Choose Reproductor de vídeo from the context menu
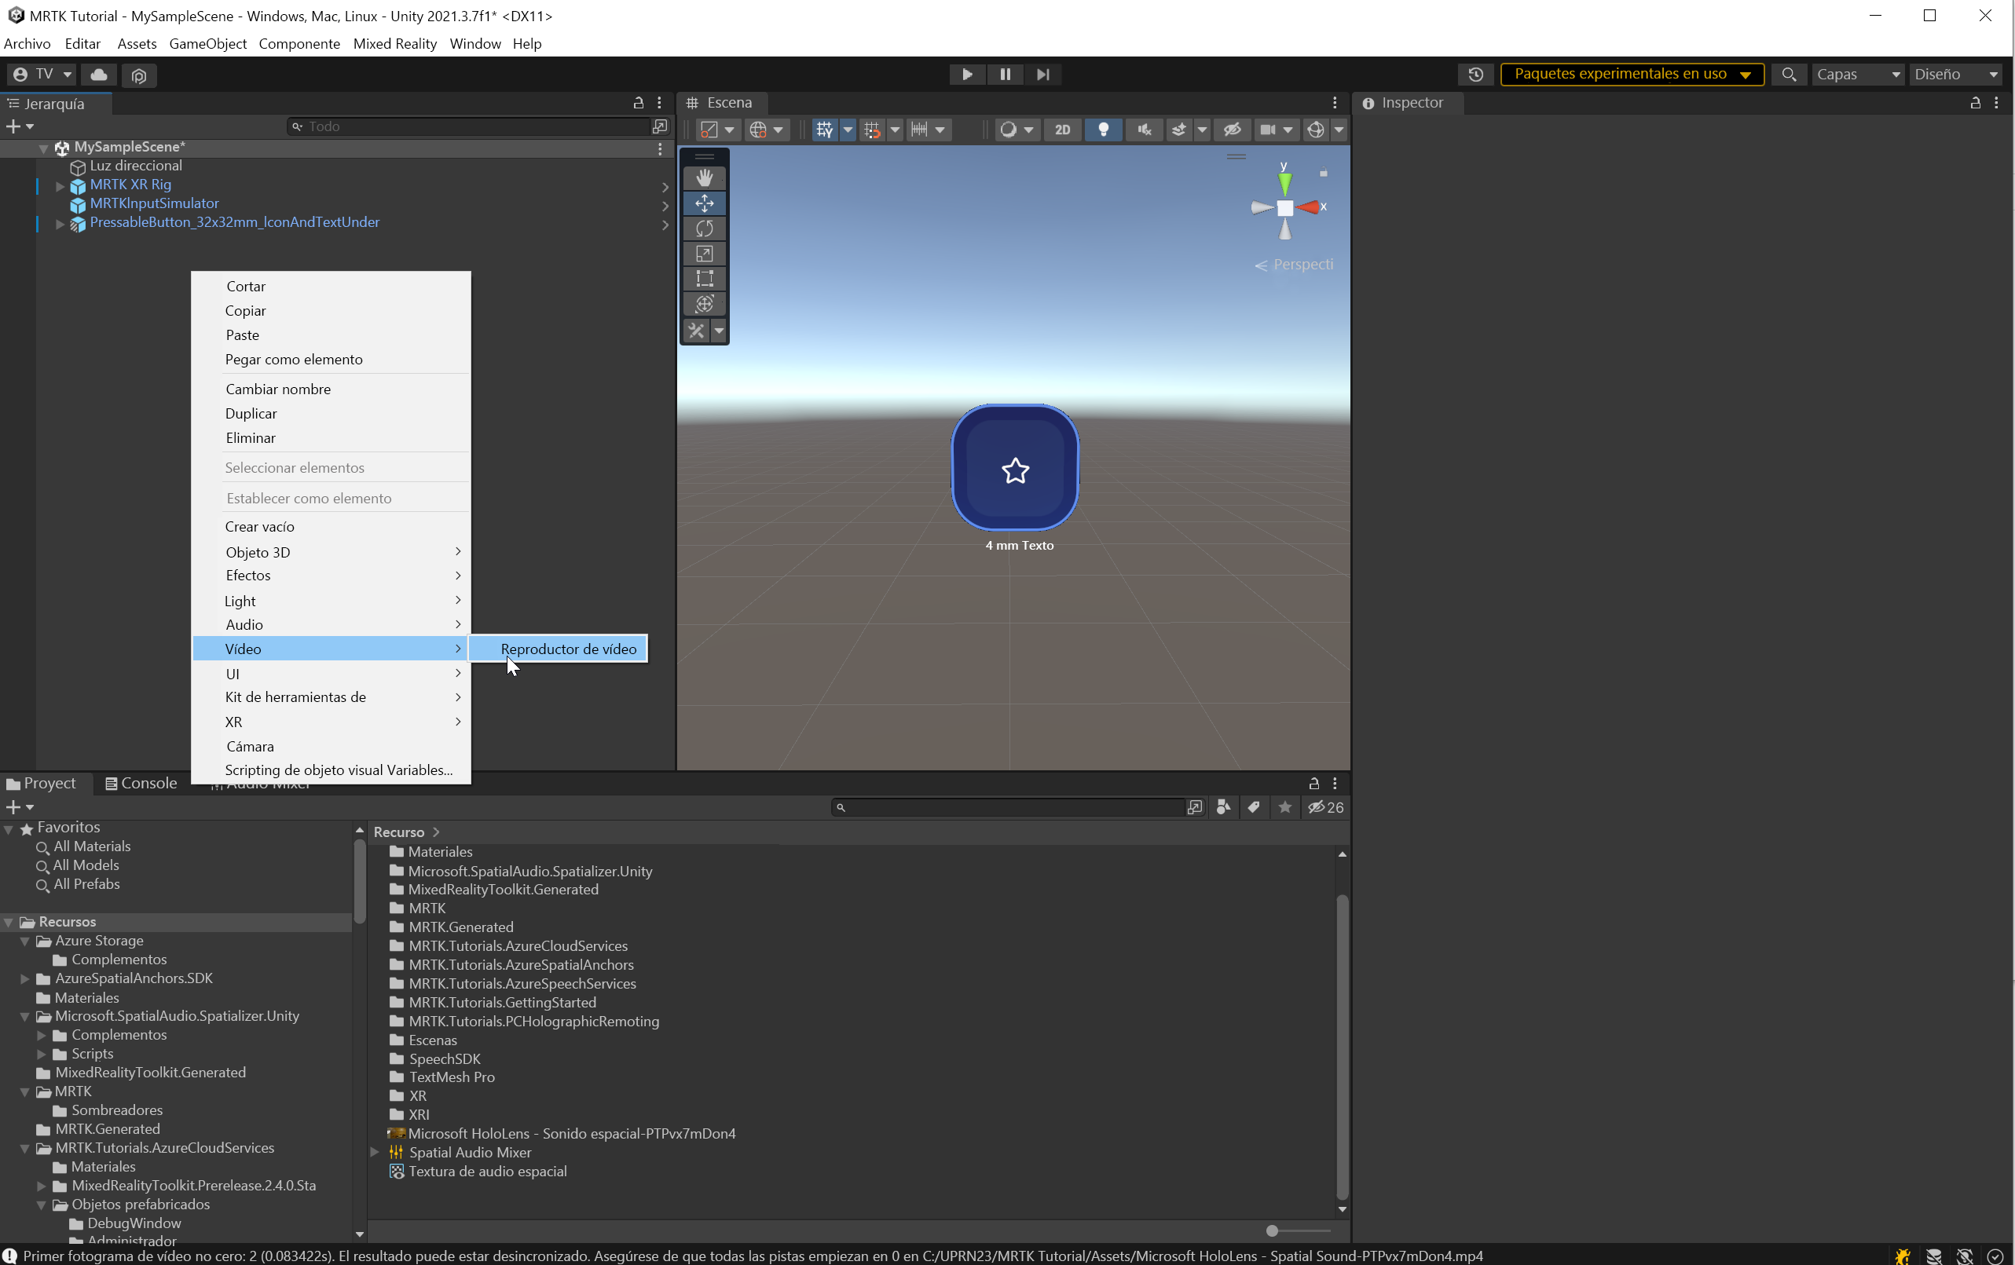The width and height of the screenshot is (2015, 1265). 567,649
